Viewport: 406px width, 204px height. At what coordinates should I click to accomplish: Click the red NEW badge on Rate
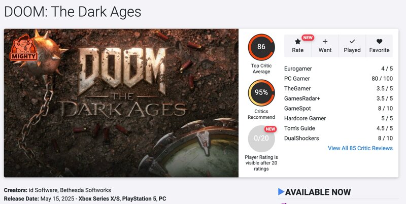click(x=308, y=38)
